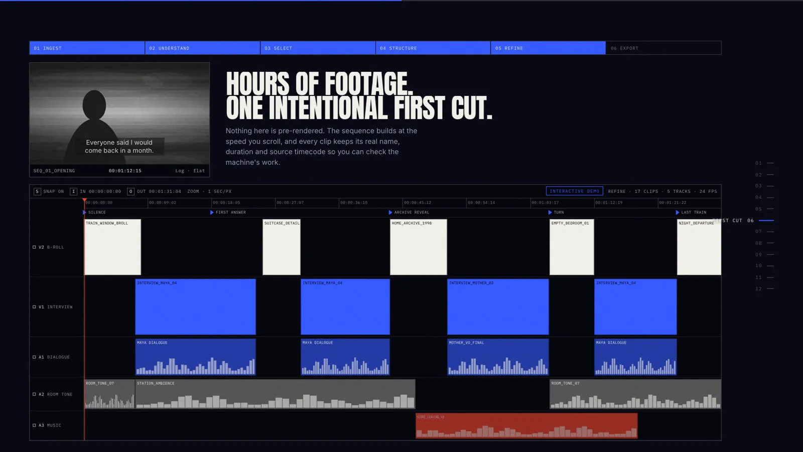The width and height of the screenshot is (803, 452).
Task: Select the NIGHT_DEPARTURE clip
Action: [x=699, y=247]
